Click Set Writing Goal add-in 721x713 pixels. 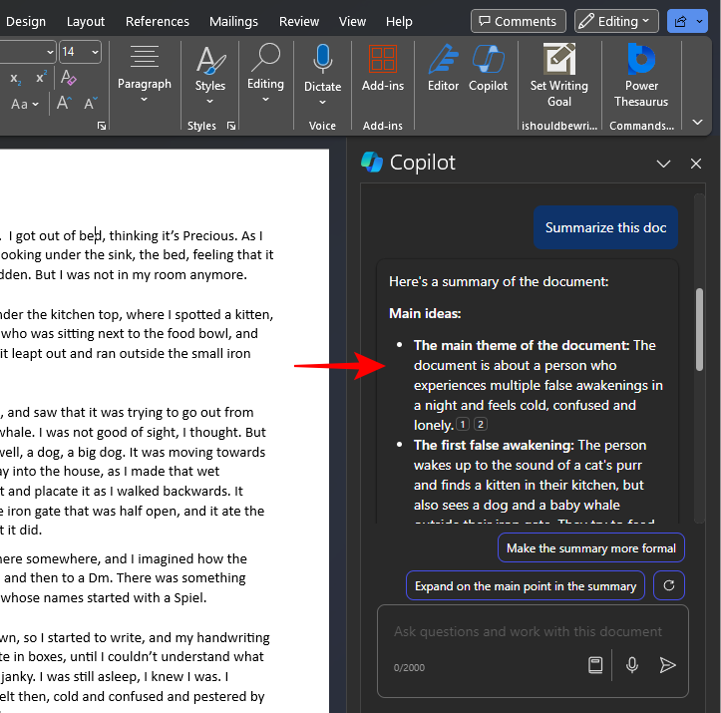[x=559, y=75]
